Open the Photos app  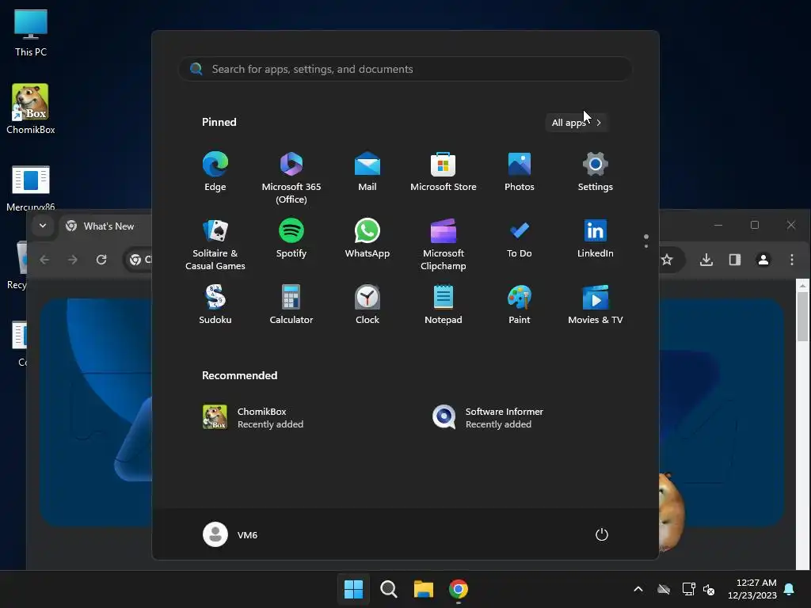(520, 172)
